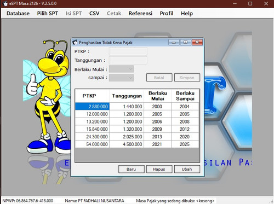Click the Hapus button

pos(159,169)
